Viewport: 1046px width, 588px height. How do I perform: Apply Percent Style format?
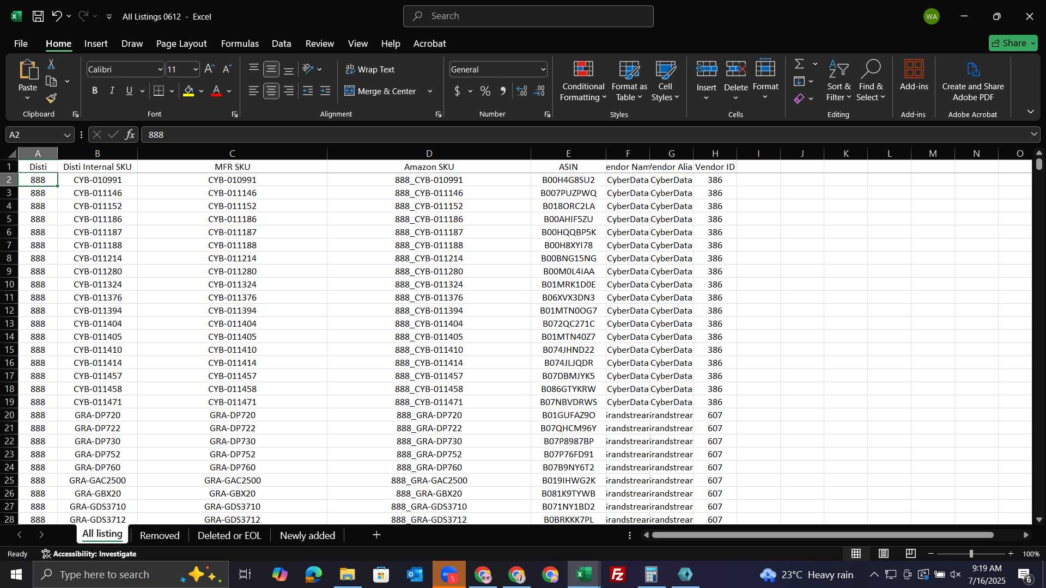(x=485, y=91)
